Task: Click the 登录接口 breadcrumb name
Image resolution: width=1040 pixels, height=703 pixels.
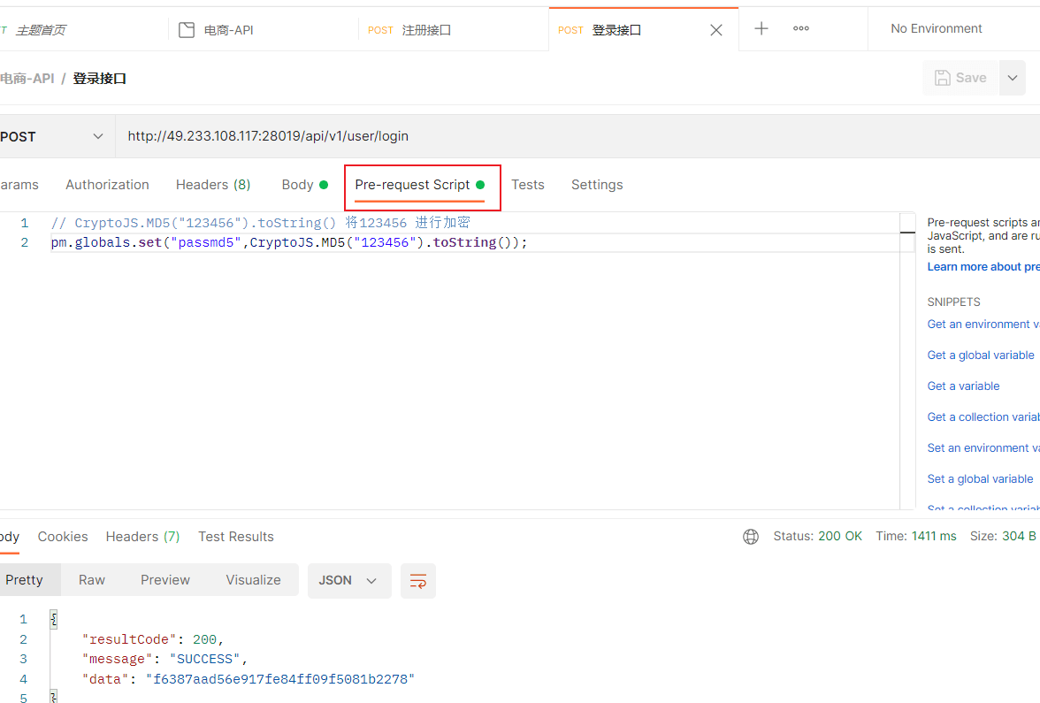Action: click(99, 78)
